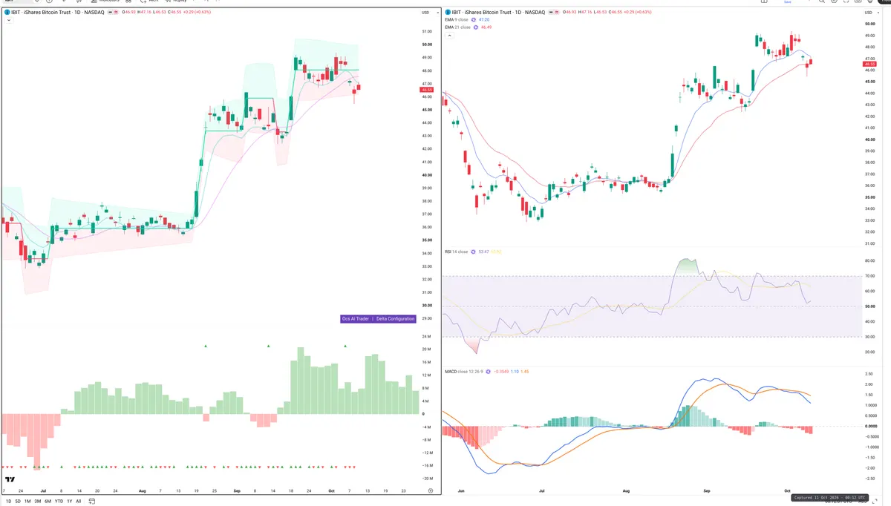Click the right chart change value +0.29 (+0.63%)
The height and width of the screenshot is (506, 891).
click(638, 13)
